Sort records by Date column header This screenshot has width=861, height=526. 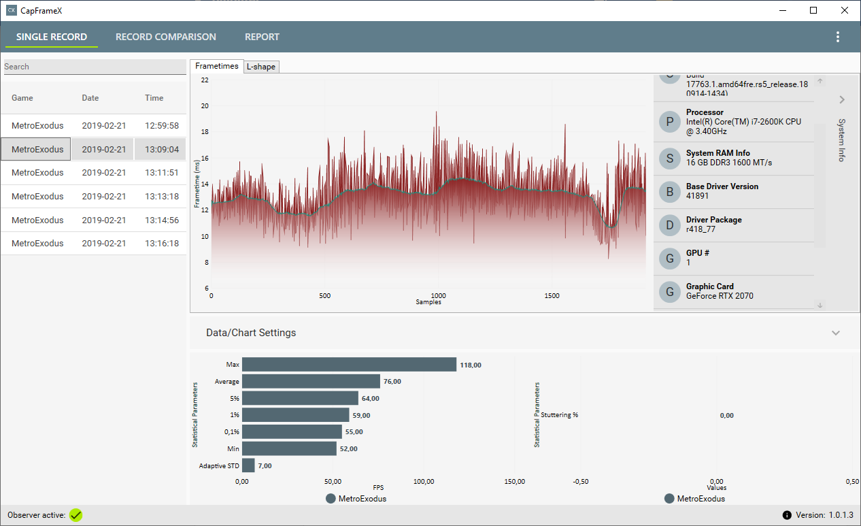pyautogui.click(x=90, y=98)
